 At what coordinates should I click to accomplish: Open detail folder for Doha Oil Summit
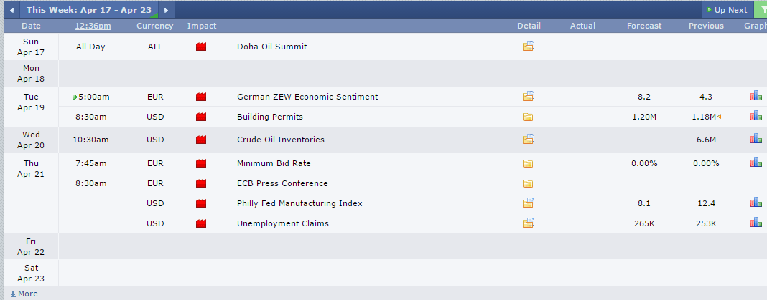coord(528,47)
